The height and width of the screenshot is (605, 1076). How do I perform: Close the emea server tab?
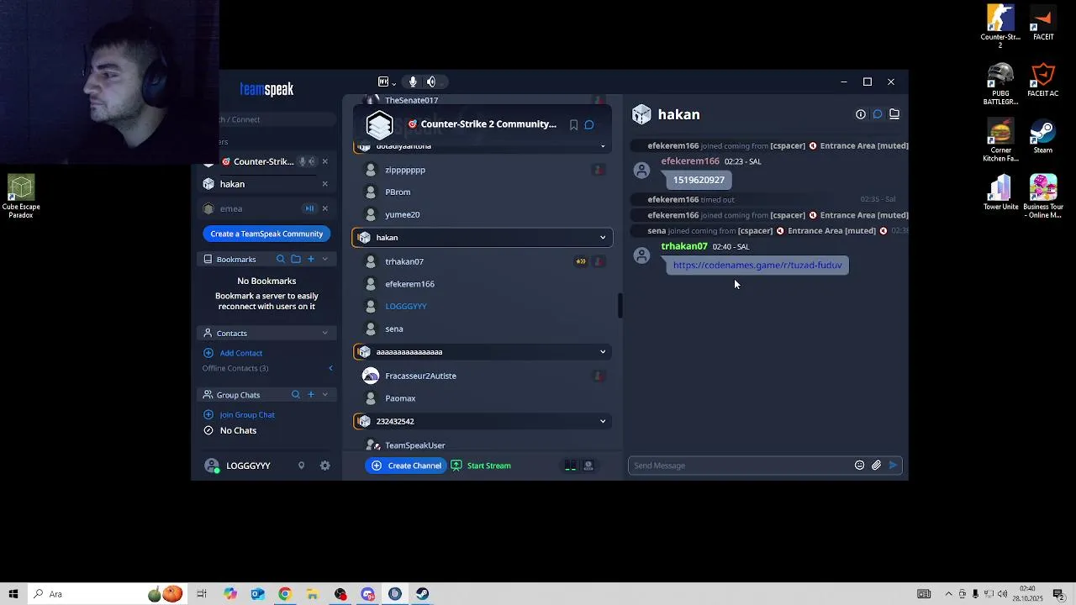pyautogui.click(x=325, y=208)
